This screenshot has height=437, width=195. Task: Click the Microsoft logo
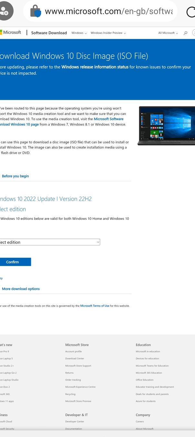click(x=10, y=32)
